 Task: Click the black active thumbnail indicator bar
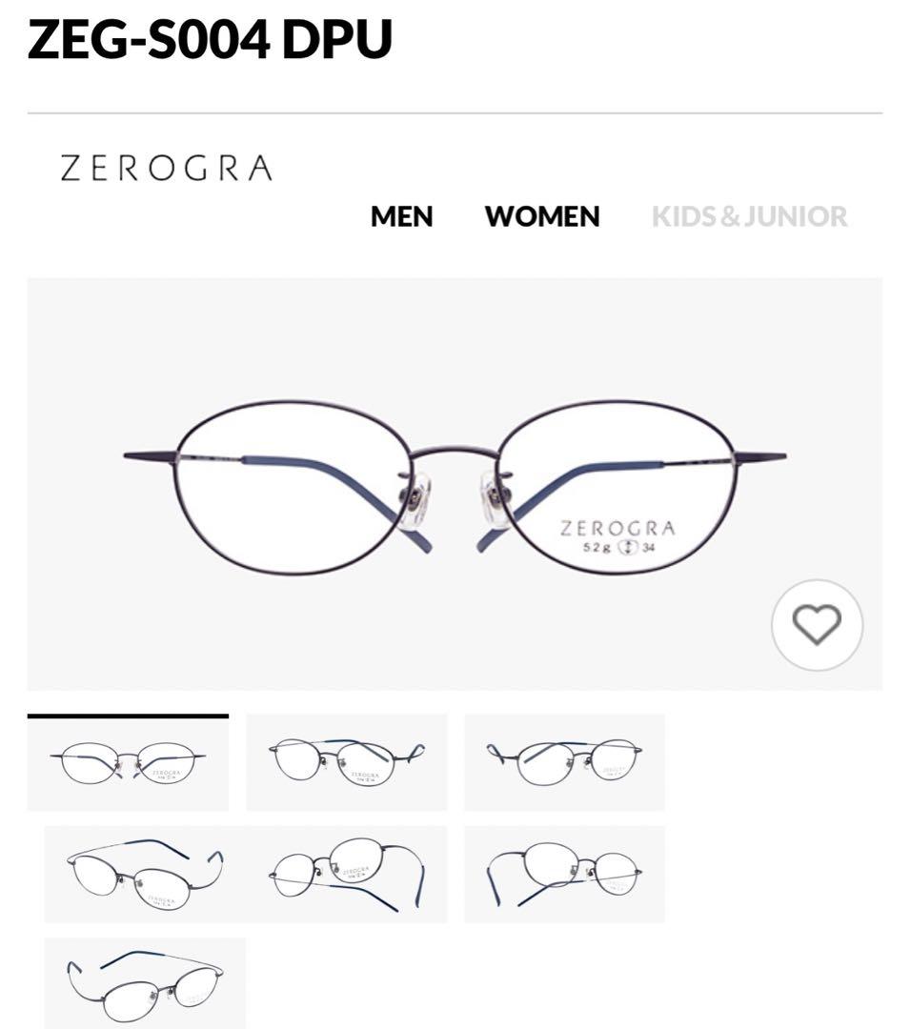click(x=128, y=716)
